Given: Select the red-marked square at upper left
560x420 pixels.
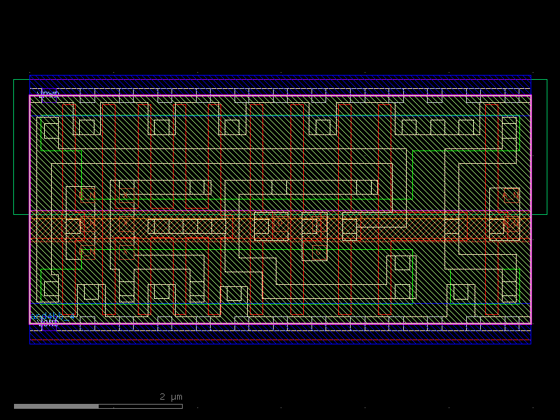Looking at the screenshot, I should pyautogui.click(x=87, y=193).
